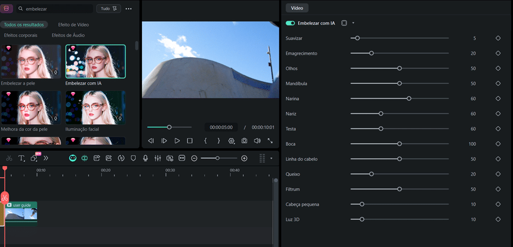Toggle the keyframe diamond for Olhos

[498, 69]
